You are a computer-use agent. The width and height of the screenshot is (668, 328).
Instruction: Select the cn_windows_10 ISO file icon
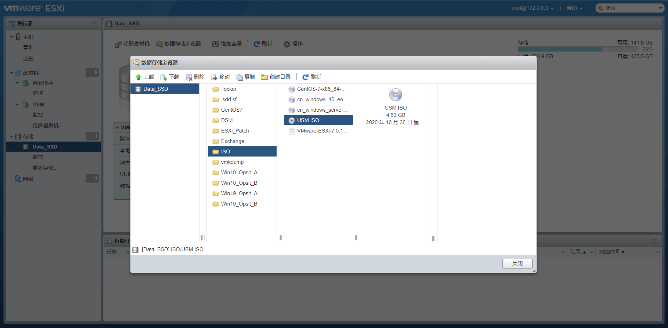point(292,99)
